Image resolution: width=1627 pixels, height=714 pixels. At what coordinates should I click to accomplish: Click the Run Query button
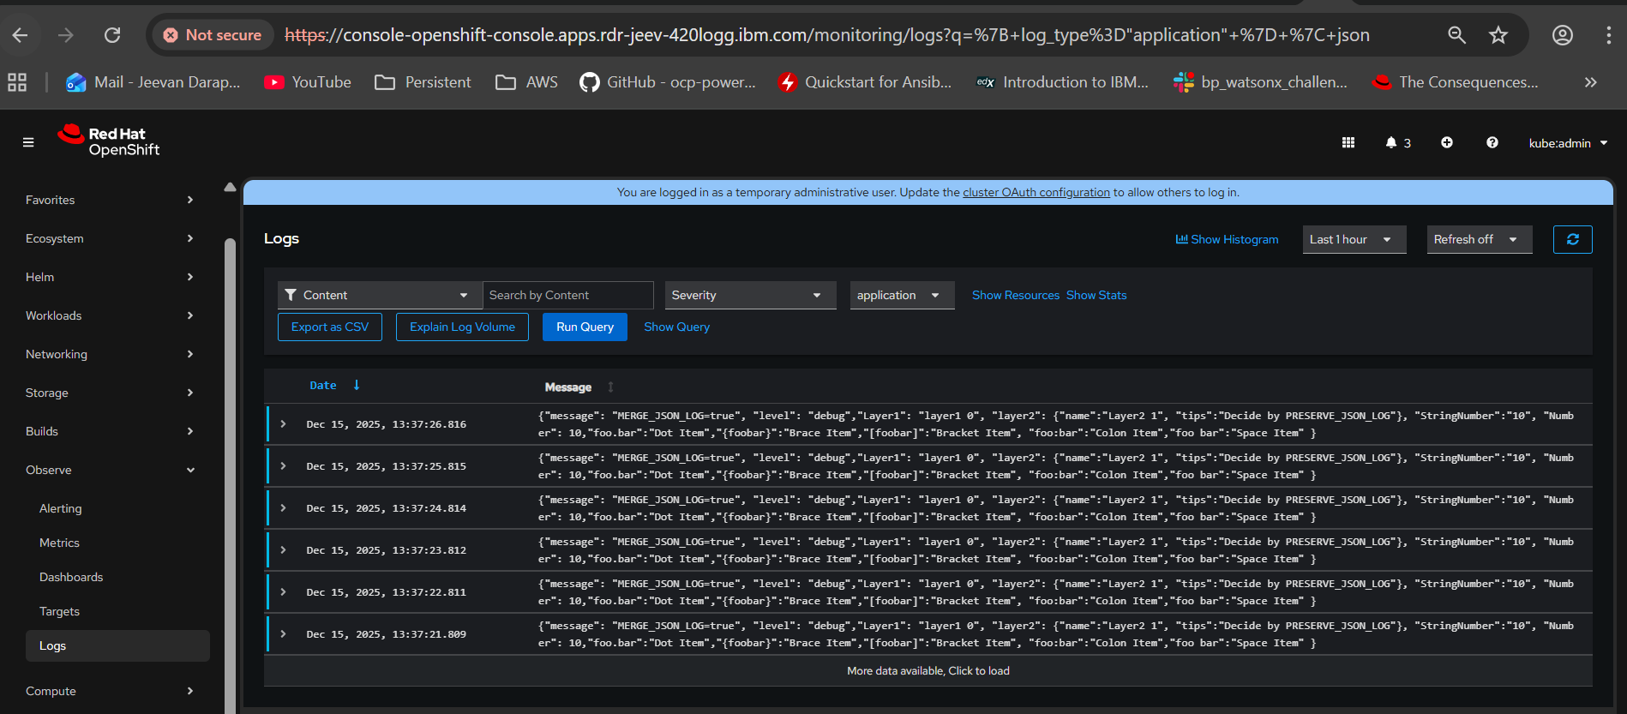click(x=585, y=327)
